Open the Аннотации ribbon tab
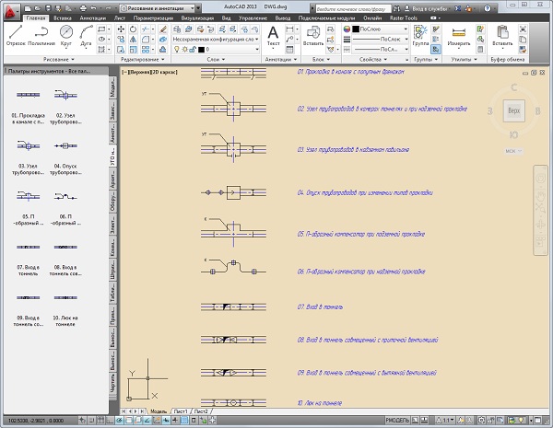 (x=93, y=17)
